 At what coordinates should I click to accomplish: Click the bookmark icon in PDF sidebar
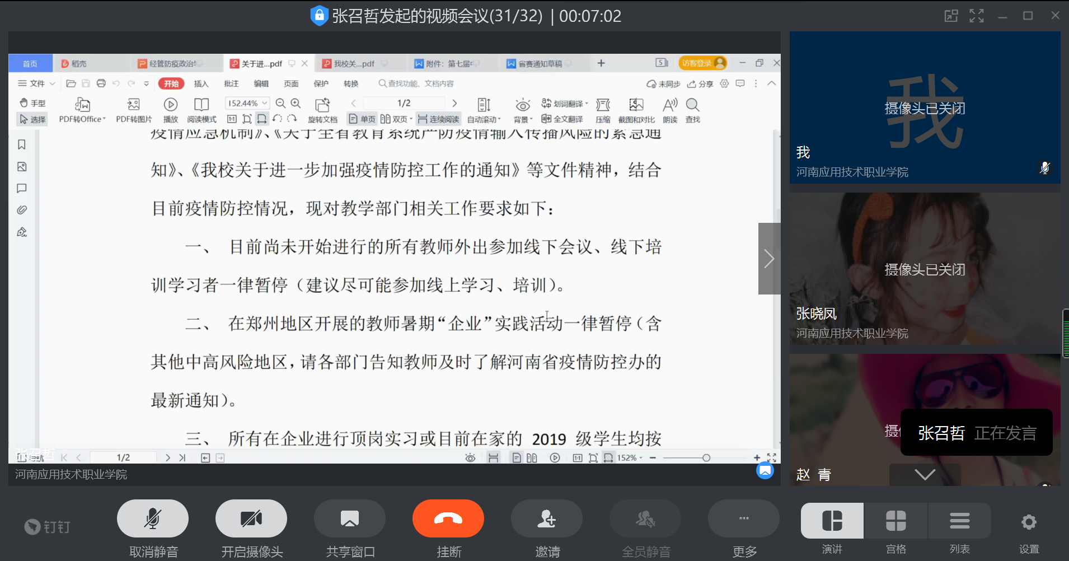(x=22, y=144)
